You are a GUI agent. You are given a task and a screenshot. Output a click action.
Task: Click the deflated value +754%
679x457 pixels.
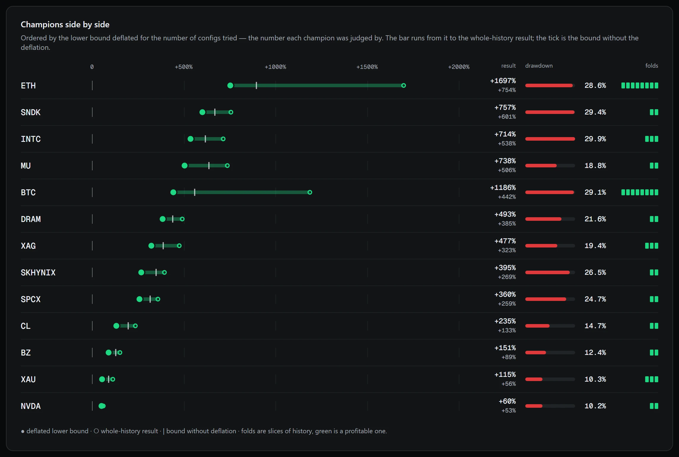(x=507, y=90)
